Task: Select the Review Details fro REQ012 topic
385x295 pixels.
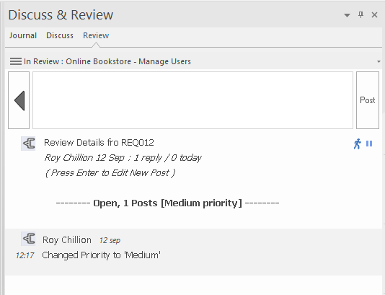Action: 99,143
